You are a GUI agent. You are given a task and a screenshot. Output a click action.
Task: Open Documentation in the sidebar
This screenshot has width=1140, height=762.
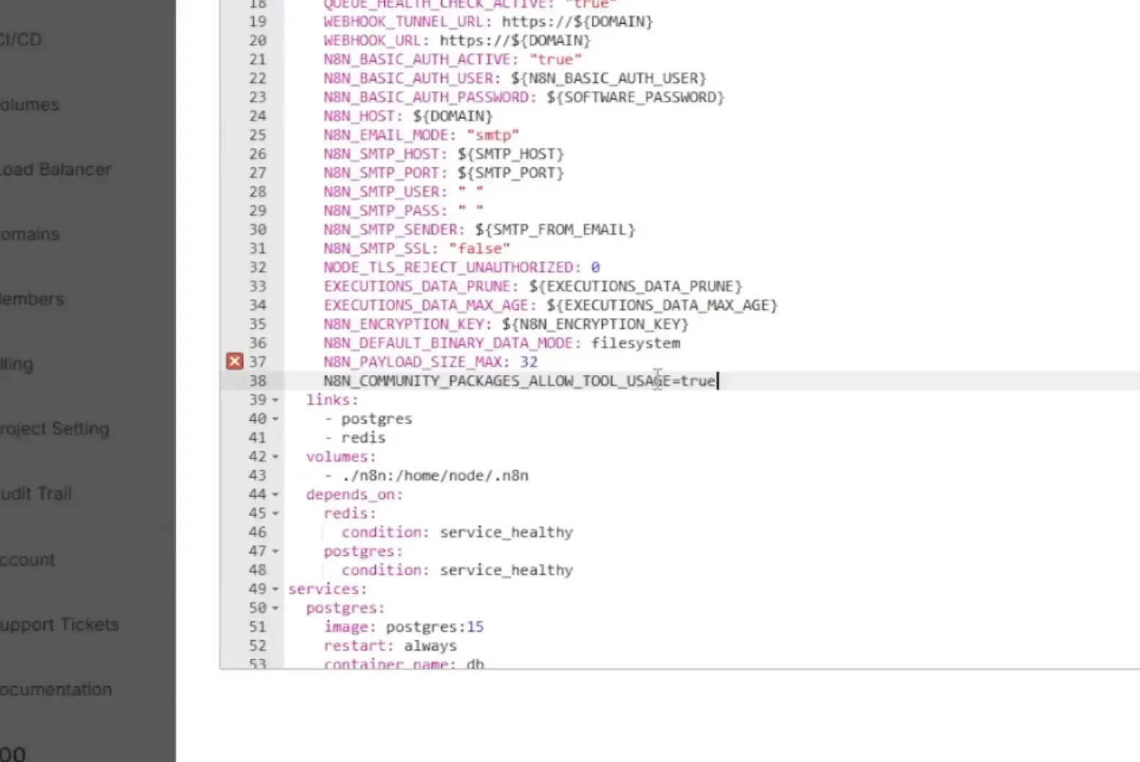click(x=56, y=689)
